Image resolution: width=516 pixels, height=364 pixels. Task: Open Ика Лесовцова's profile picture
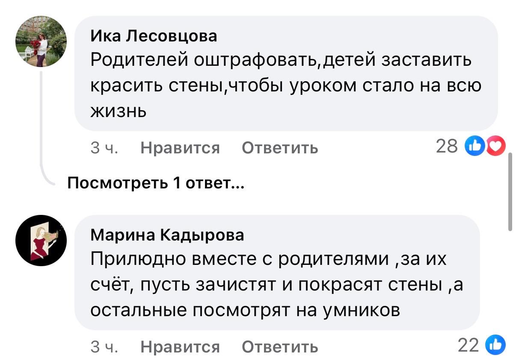41,41
